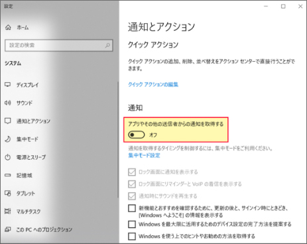
Task: Click the sidebar vertical scrollbar
Action: point(118,140)
